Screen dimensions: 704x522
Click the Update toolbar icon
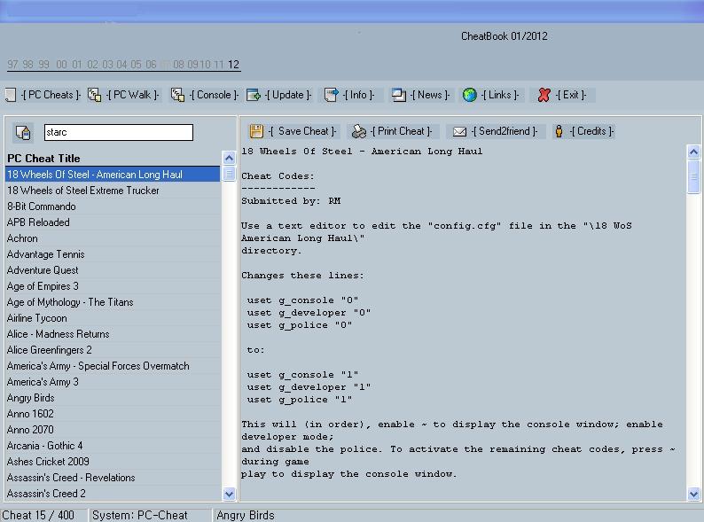coord(254,95)
